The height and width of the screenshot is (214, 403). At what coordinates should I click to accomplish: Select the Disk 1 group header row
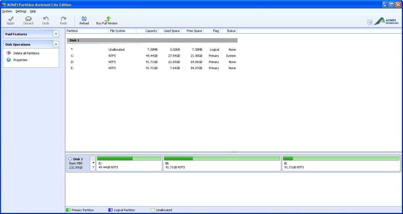pyautogui.click(x=152, y=40)
